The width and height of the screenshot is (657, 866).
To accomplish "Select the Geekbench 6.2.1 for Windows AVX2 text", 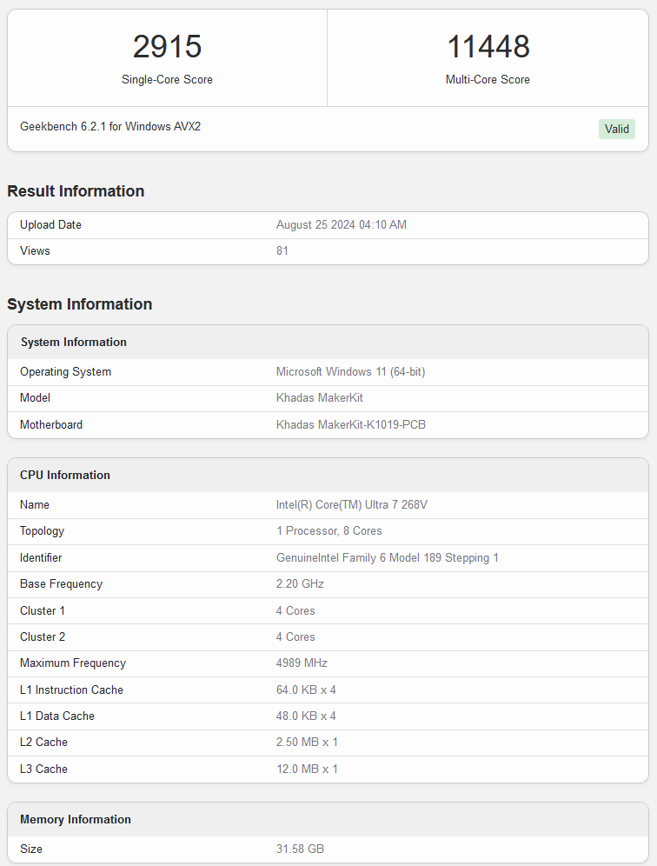I will tap(110, 127).
